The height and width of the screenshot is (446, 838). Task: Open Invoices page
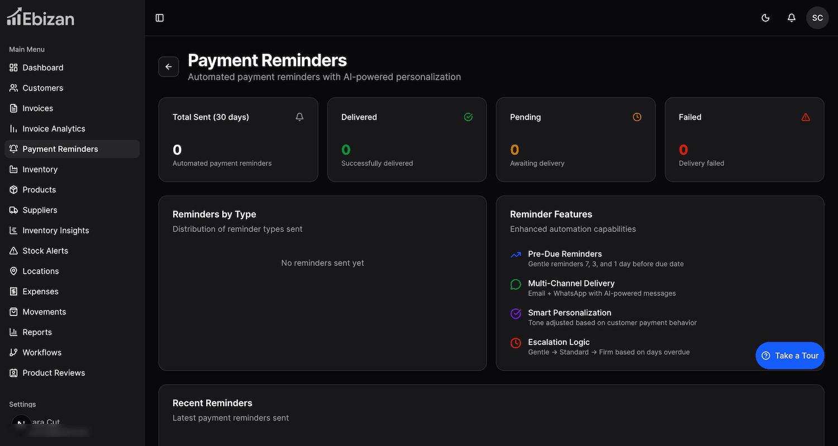37,108
